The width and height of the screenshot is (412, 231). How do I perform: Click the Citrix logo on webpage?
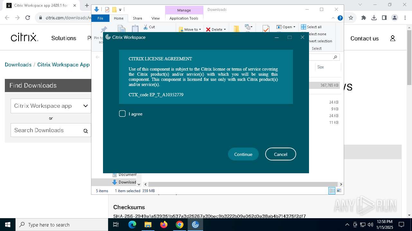click(24, 38)
